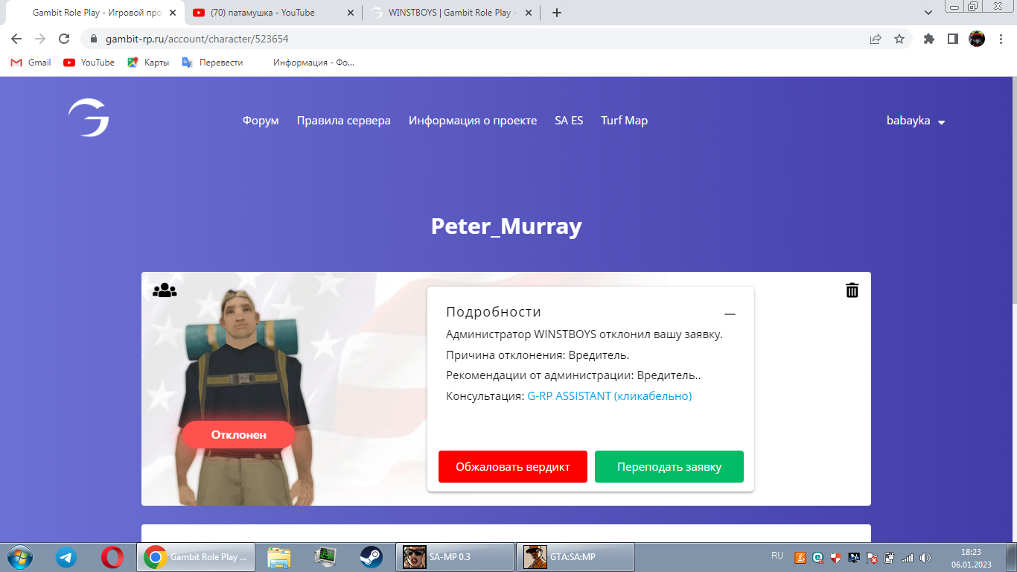Open the tab search dropdown arrow
Image resolution: width=1017 pixels, height=572 pixels.
[928, 13]
